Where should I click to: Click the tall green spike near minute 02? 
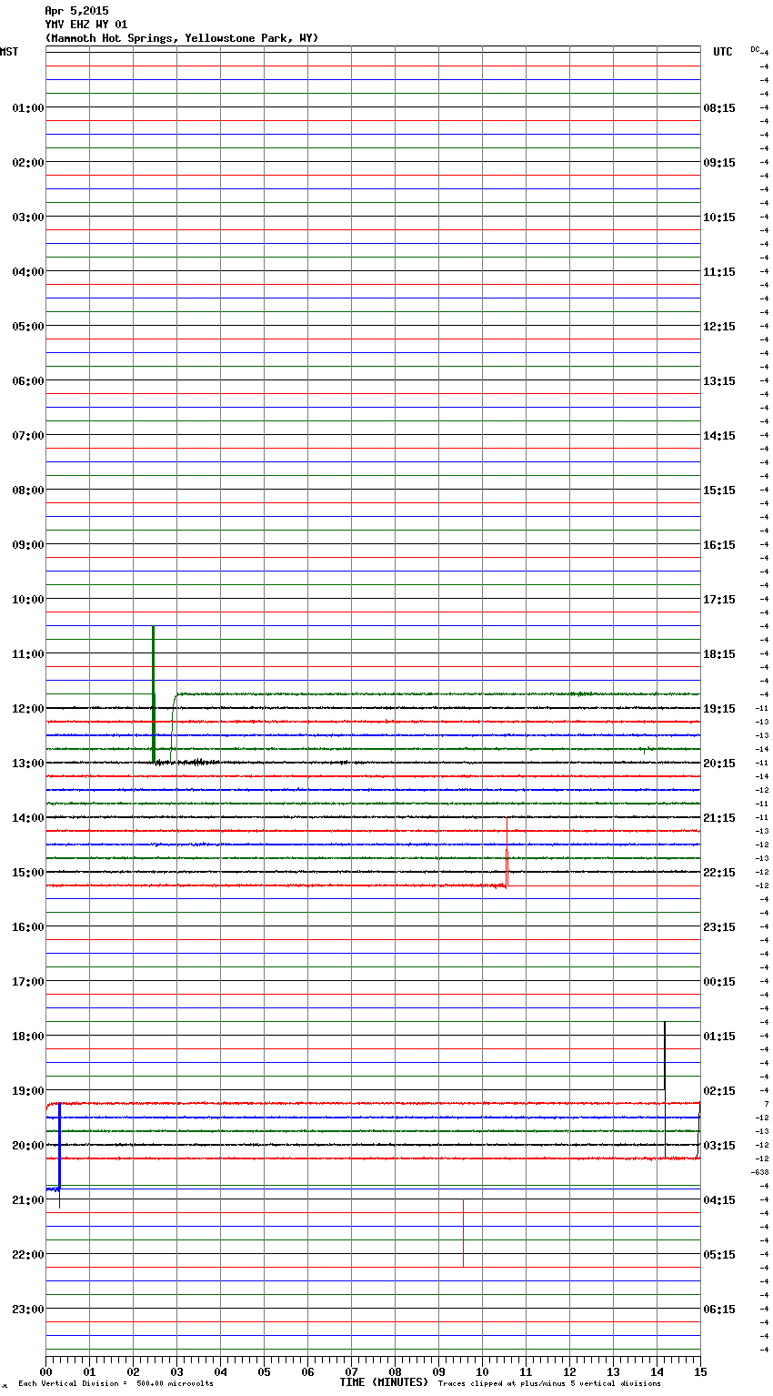[153, 693]
